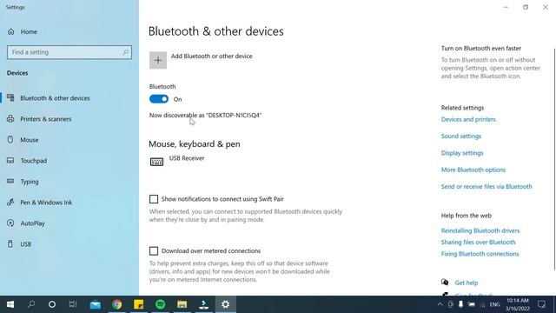Click the plus icon to add a device
Image resolution: width=556 pixels, height=313 pixels.
coord(158,60)
